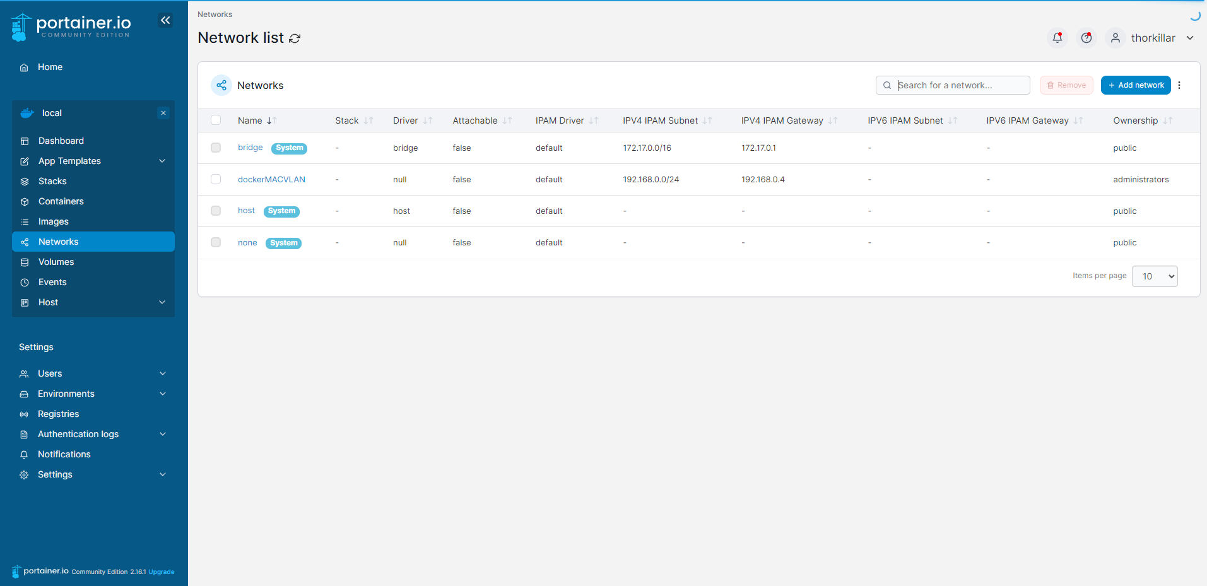Screen dimensions: 1207x586
Task: Open the host network link
Action: (x=246, y=211)
